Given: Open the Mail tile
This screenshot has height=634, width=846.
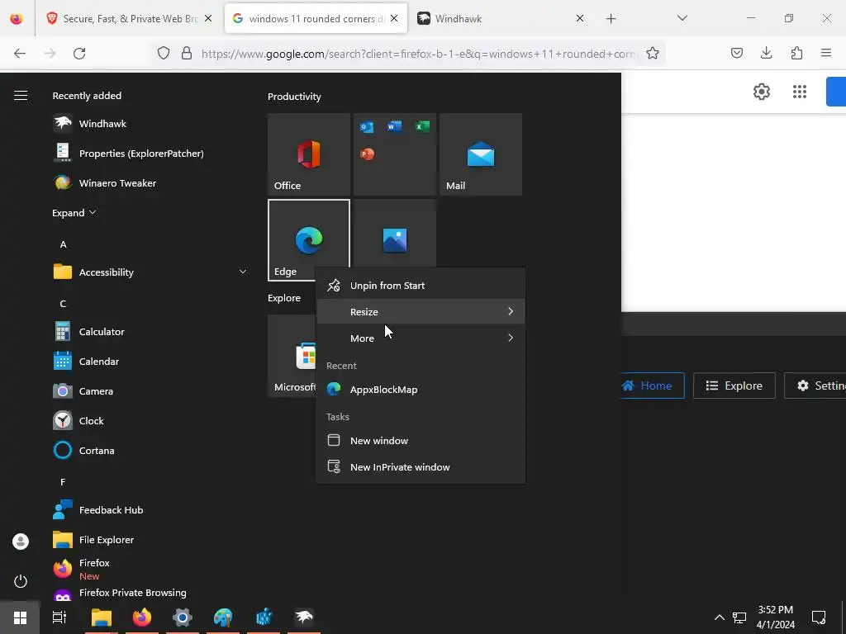Looking at the screenshot, I should [481, 154].
